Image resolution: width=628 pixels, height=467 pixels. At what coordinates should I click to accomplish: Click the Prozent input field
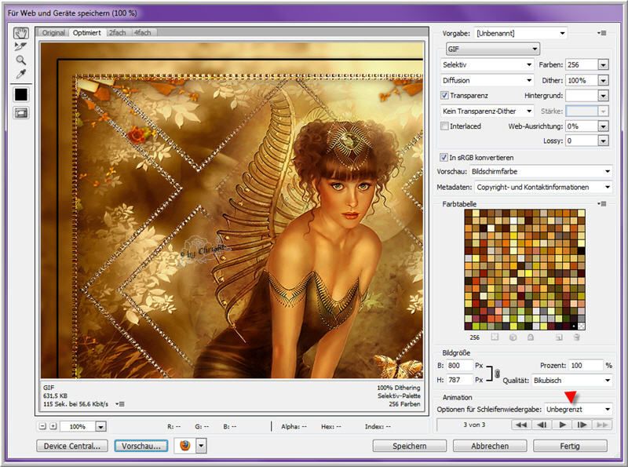pyautogui.click(x=586, y=365)
